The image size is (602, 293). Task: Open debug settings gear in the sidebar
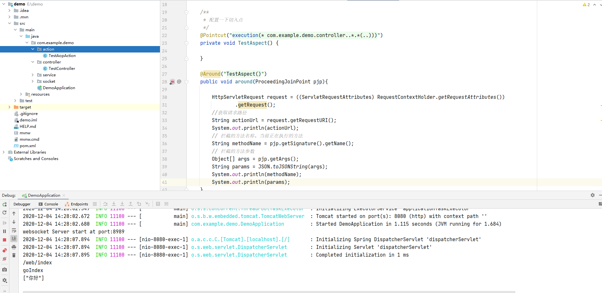(5, 280)
